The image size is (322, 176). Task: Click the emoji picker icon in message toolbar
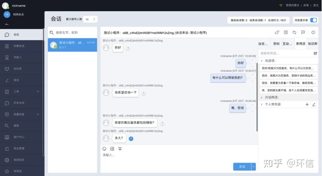point(104,148)
